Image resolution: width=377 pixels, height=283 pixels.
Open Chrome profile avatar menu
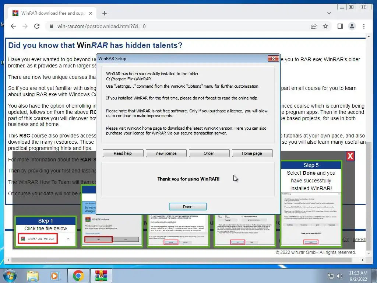352,26
